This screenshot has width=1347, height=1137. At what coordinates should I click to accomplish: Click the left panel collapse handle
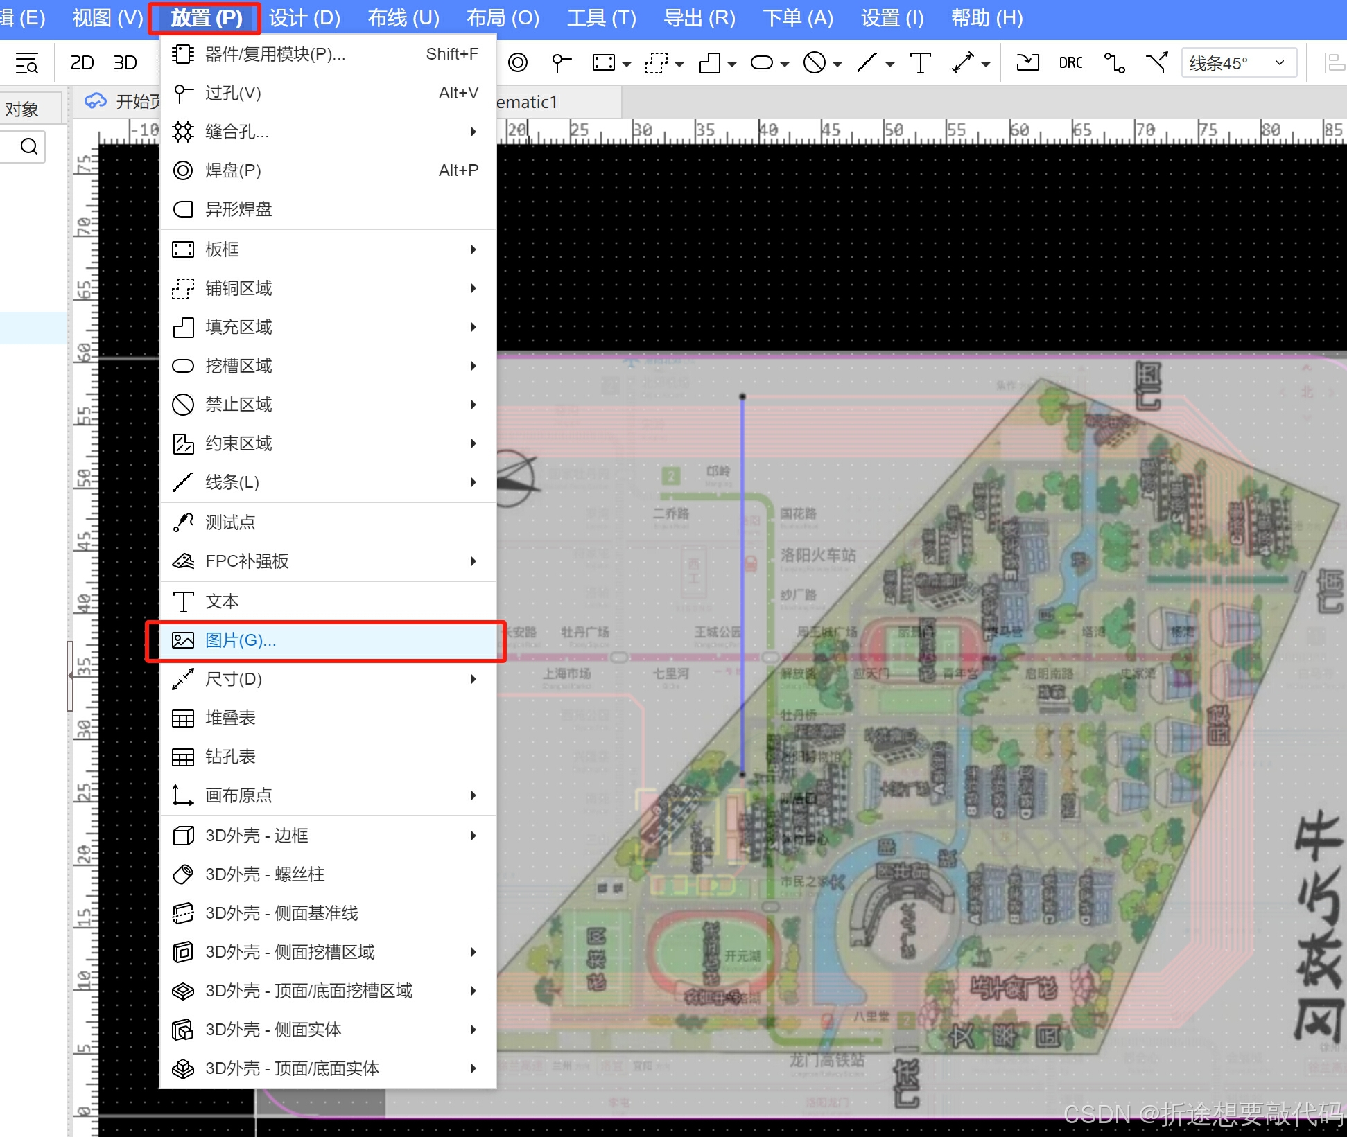pyautogui.click(x=69, y=676)
